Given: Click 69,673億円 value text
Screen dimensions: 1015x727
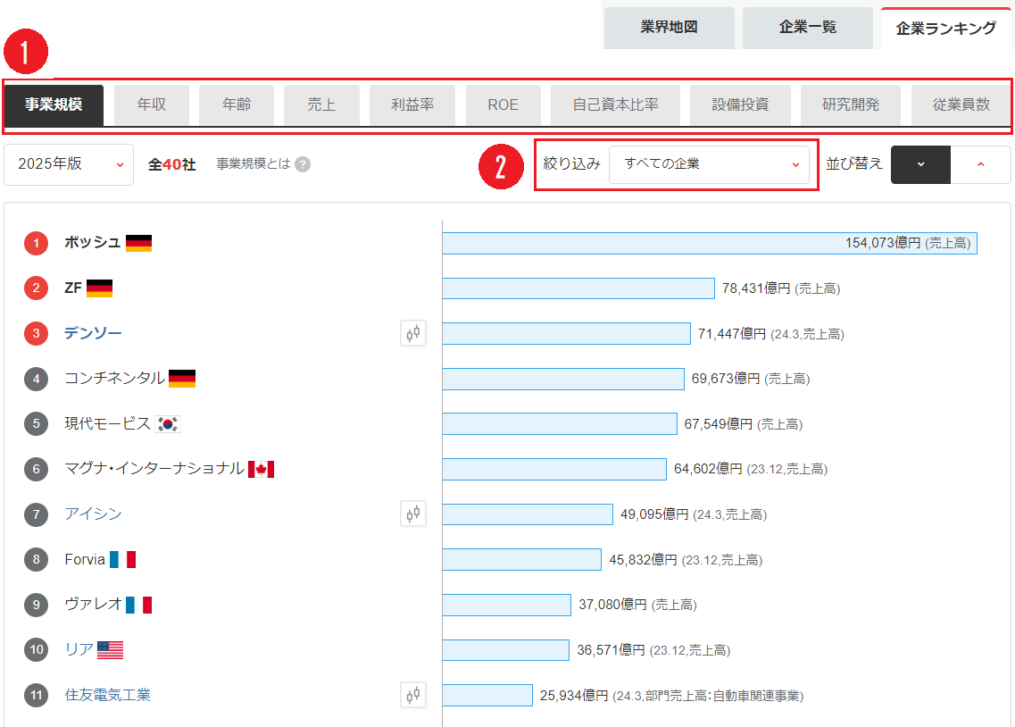Looking at the screenshot, I should 726,379.
